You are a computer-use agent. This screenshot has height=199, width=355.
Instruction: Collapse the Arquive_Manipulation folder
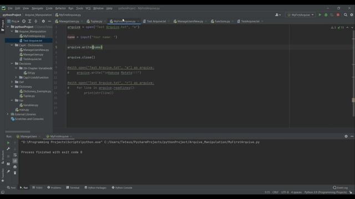(12, 32)
